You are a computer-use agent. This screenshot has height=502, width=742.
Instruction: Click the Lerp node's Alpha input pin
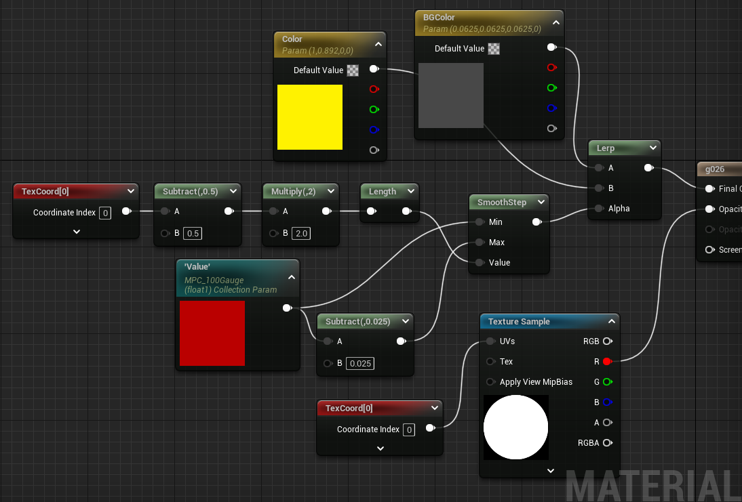coord(599,209)
